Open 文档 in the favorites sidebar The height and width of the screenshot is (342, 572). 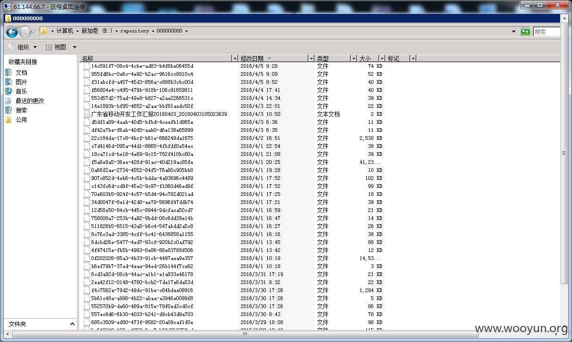(21, 73)
